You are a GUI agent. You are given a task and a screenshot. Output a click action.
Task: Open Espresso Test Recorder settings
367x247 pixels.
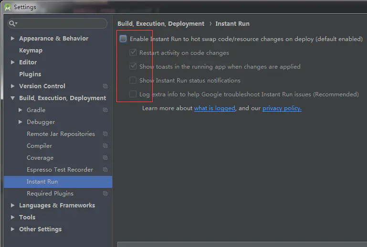click(60, 170)
